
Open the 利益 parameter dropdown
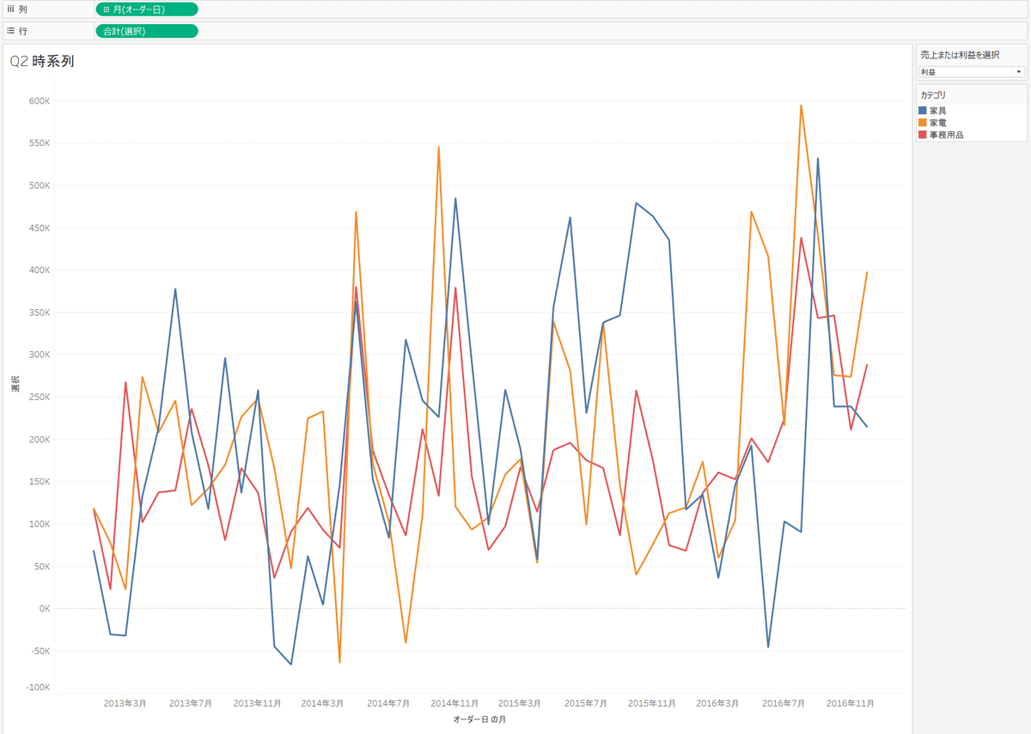[972, 72]
